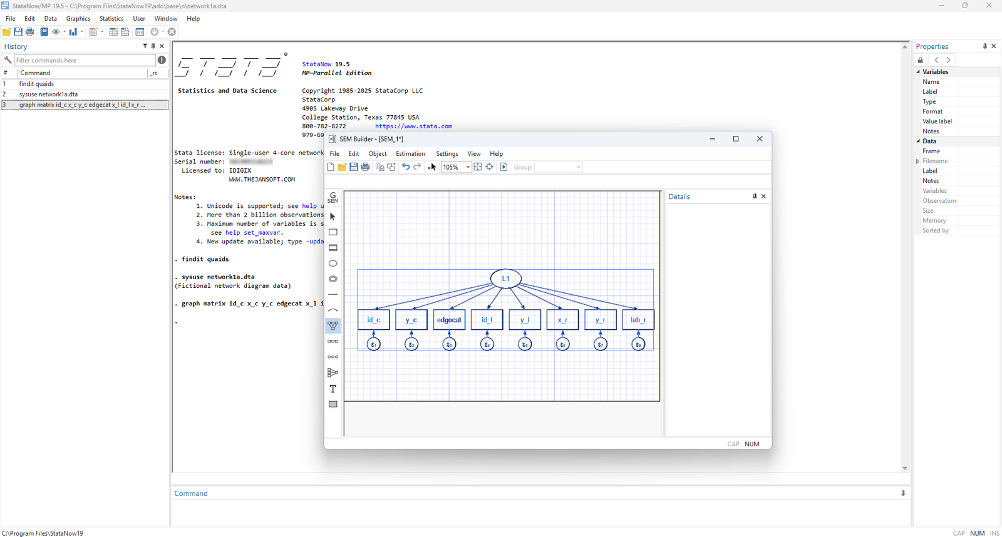Viewport: 1002px width, 537px height.
Task: Toggle pin on the Properties panel
Action: [985, 46]
